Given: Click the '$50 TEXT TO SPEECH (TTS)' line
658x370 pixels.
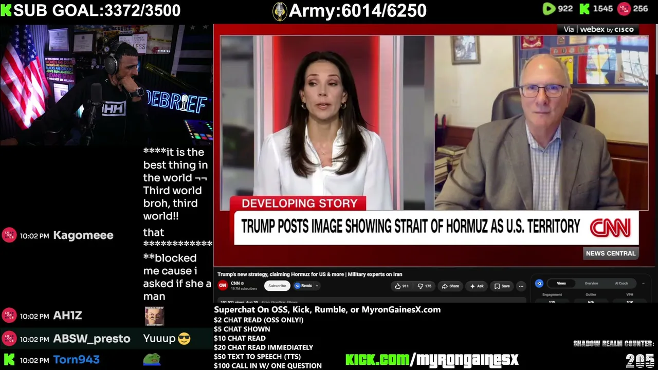Looking at the screenshot, I should (x=257, y=357).
